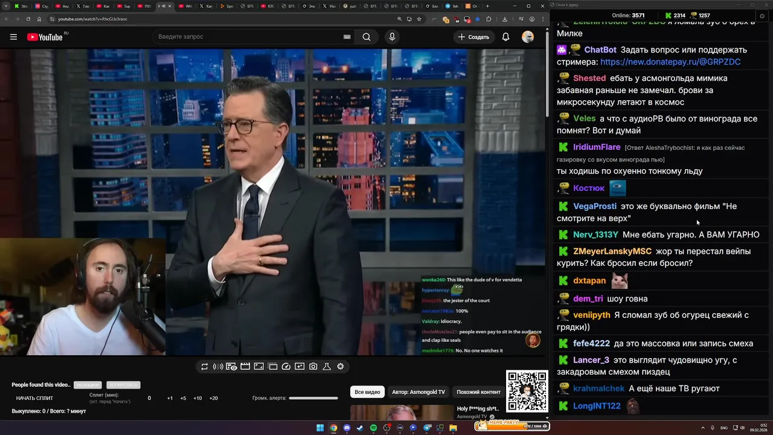The image size is (773, 435).
Task: Open the playback speed gauge icon
Action: (x=286, y=367)
